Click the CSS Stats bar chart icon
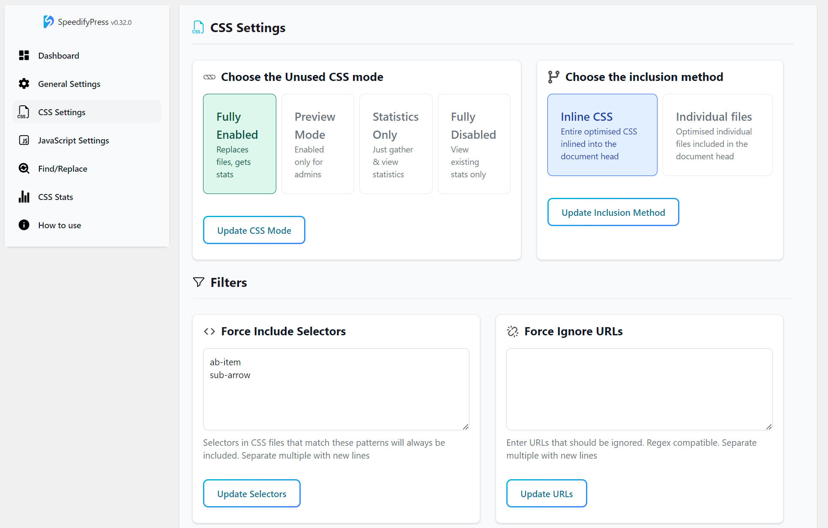Viewport: 828px width, 528px height. (x=24, y=197)
